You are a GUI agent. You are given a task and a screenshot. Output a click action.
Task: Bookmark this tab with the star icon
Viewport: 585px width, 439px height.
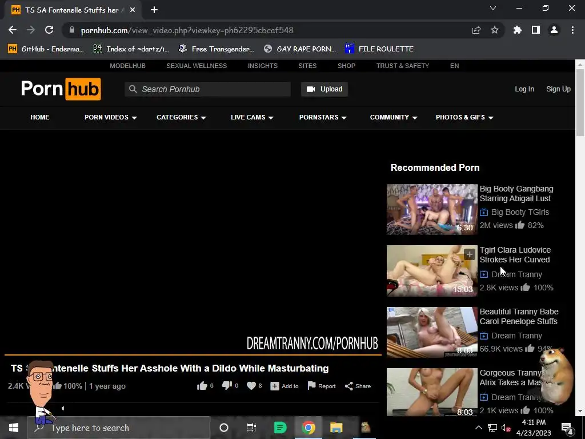(494, 30)
